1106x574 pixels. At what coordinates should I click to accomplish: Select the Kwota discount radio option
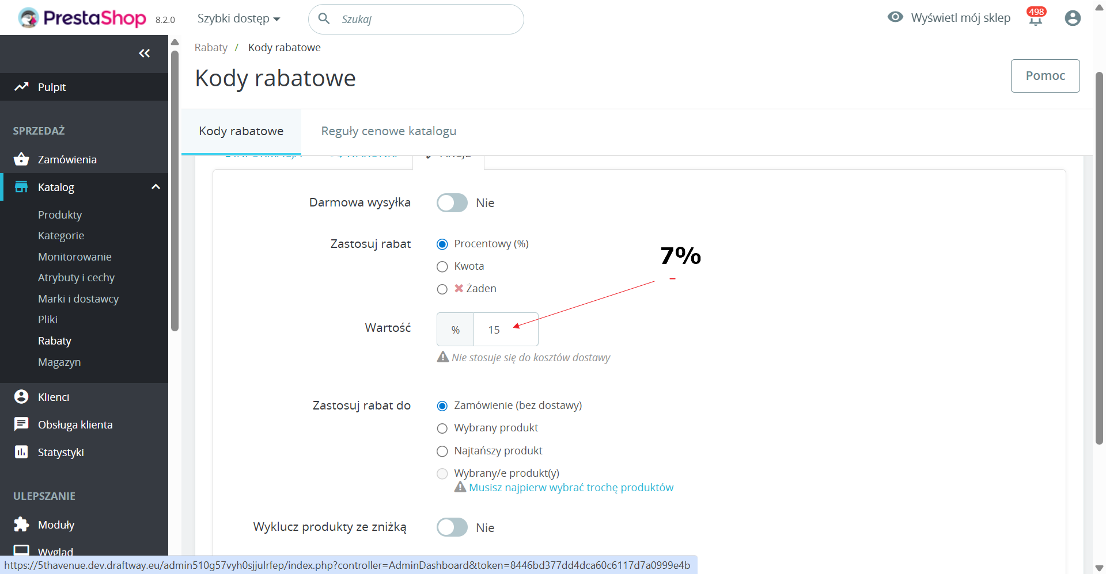[442, 267]
